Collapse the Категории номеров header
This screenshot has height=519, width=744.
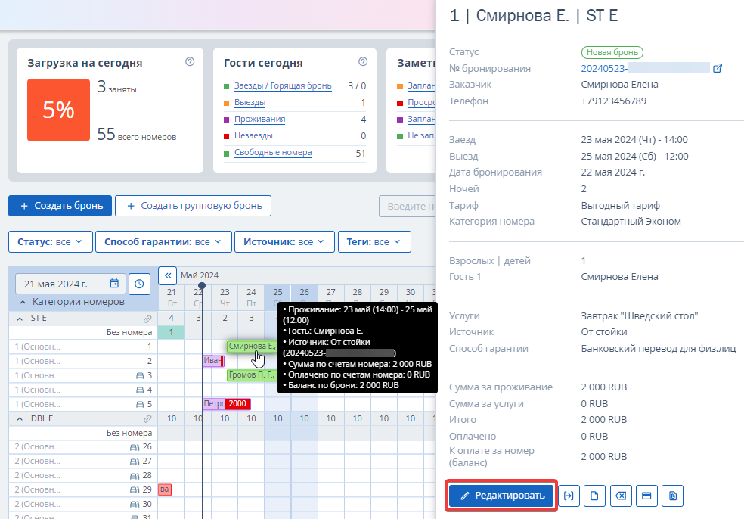tap(22, 302)
